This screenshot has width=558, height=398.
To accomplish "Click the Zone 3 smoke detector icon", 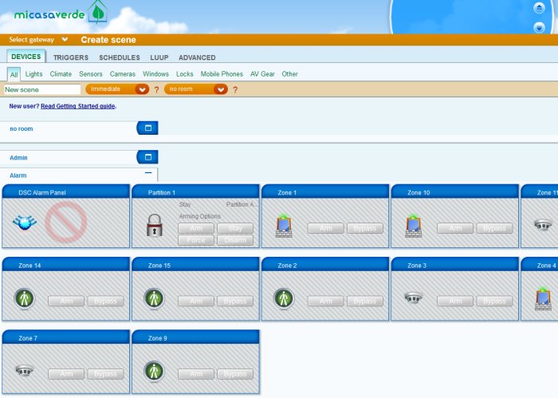I will pos(413,298).
